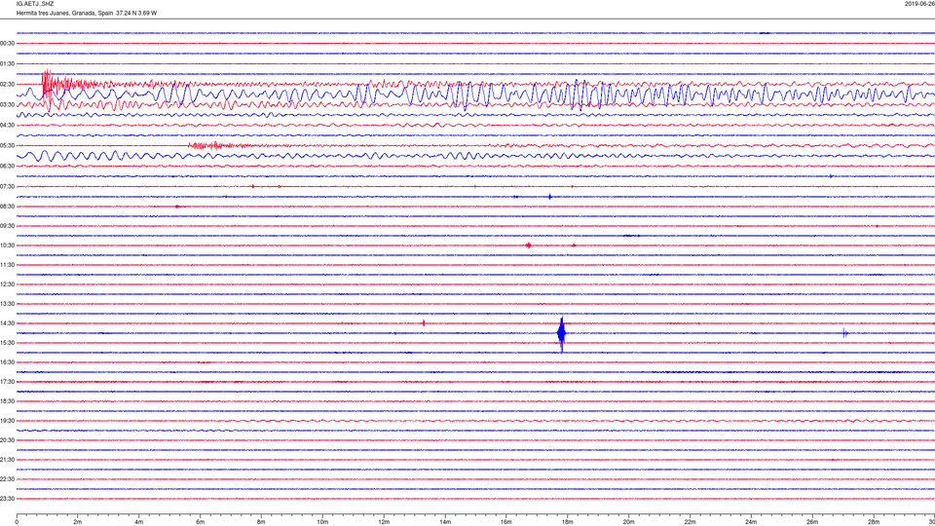Click the 14:30 time label
This screenshot has height=526, width=935.
(x=7, y=323)
